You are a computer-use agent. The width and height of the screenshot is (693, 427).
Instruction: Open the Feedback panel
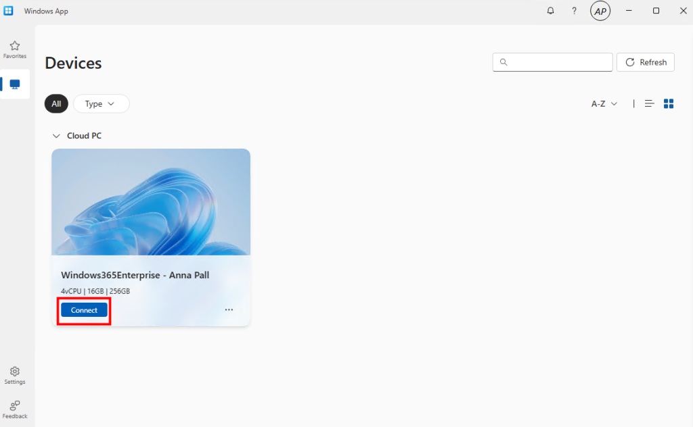point(15,409)
